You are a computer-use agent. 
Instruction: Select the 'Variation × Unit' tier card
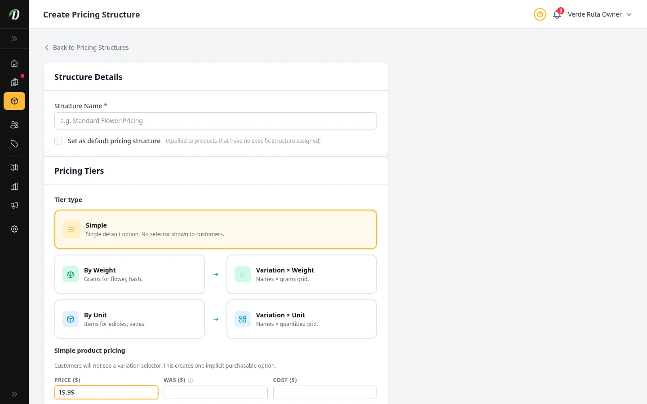(x=301, y=319)
